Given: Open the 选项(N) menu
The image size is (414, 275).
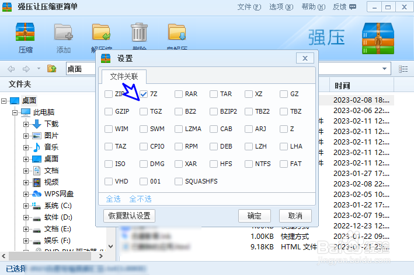Looking at the screenshot, I should (281, 7).
